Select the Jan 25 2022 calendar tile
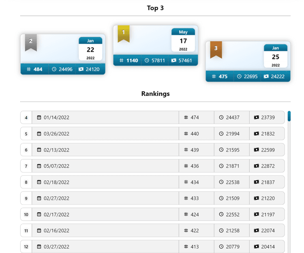The image size is (304, 253). [x=276, y=56]
